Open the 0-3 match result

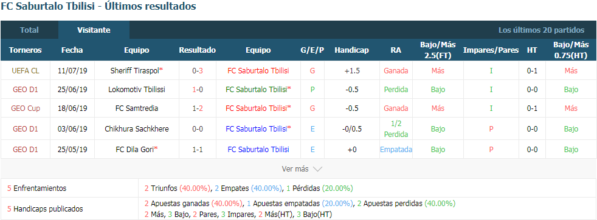197,70
